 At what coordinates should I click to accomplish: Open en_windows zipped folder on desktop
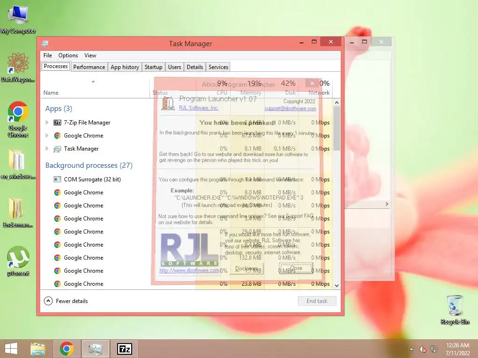tap(18, 164)
